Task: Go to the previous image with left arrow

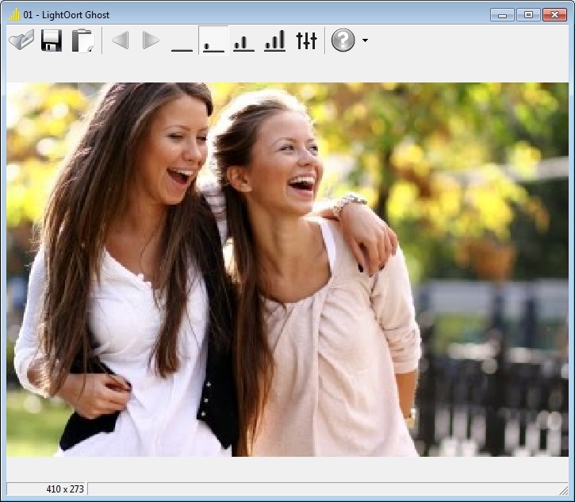Action: tap(121, 40)
